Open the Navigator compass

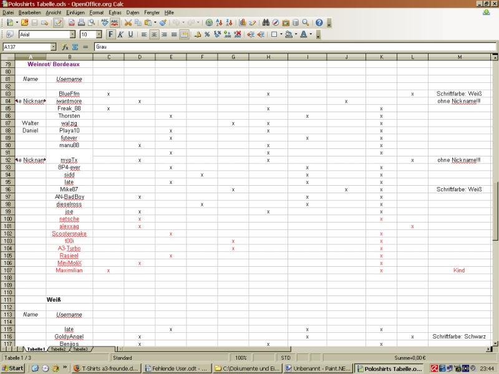coord(276,22)
